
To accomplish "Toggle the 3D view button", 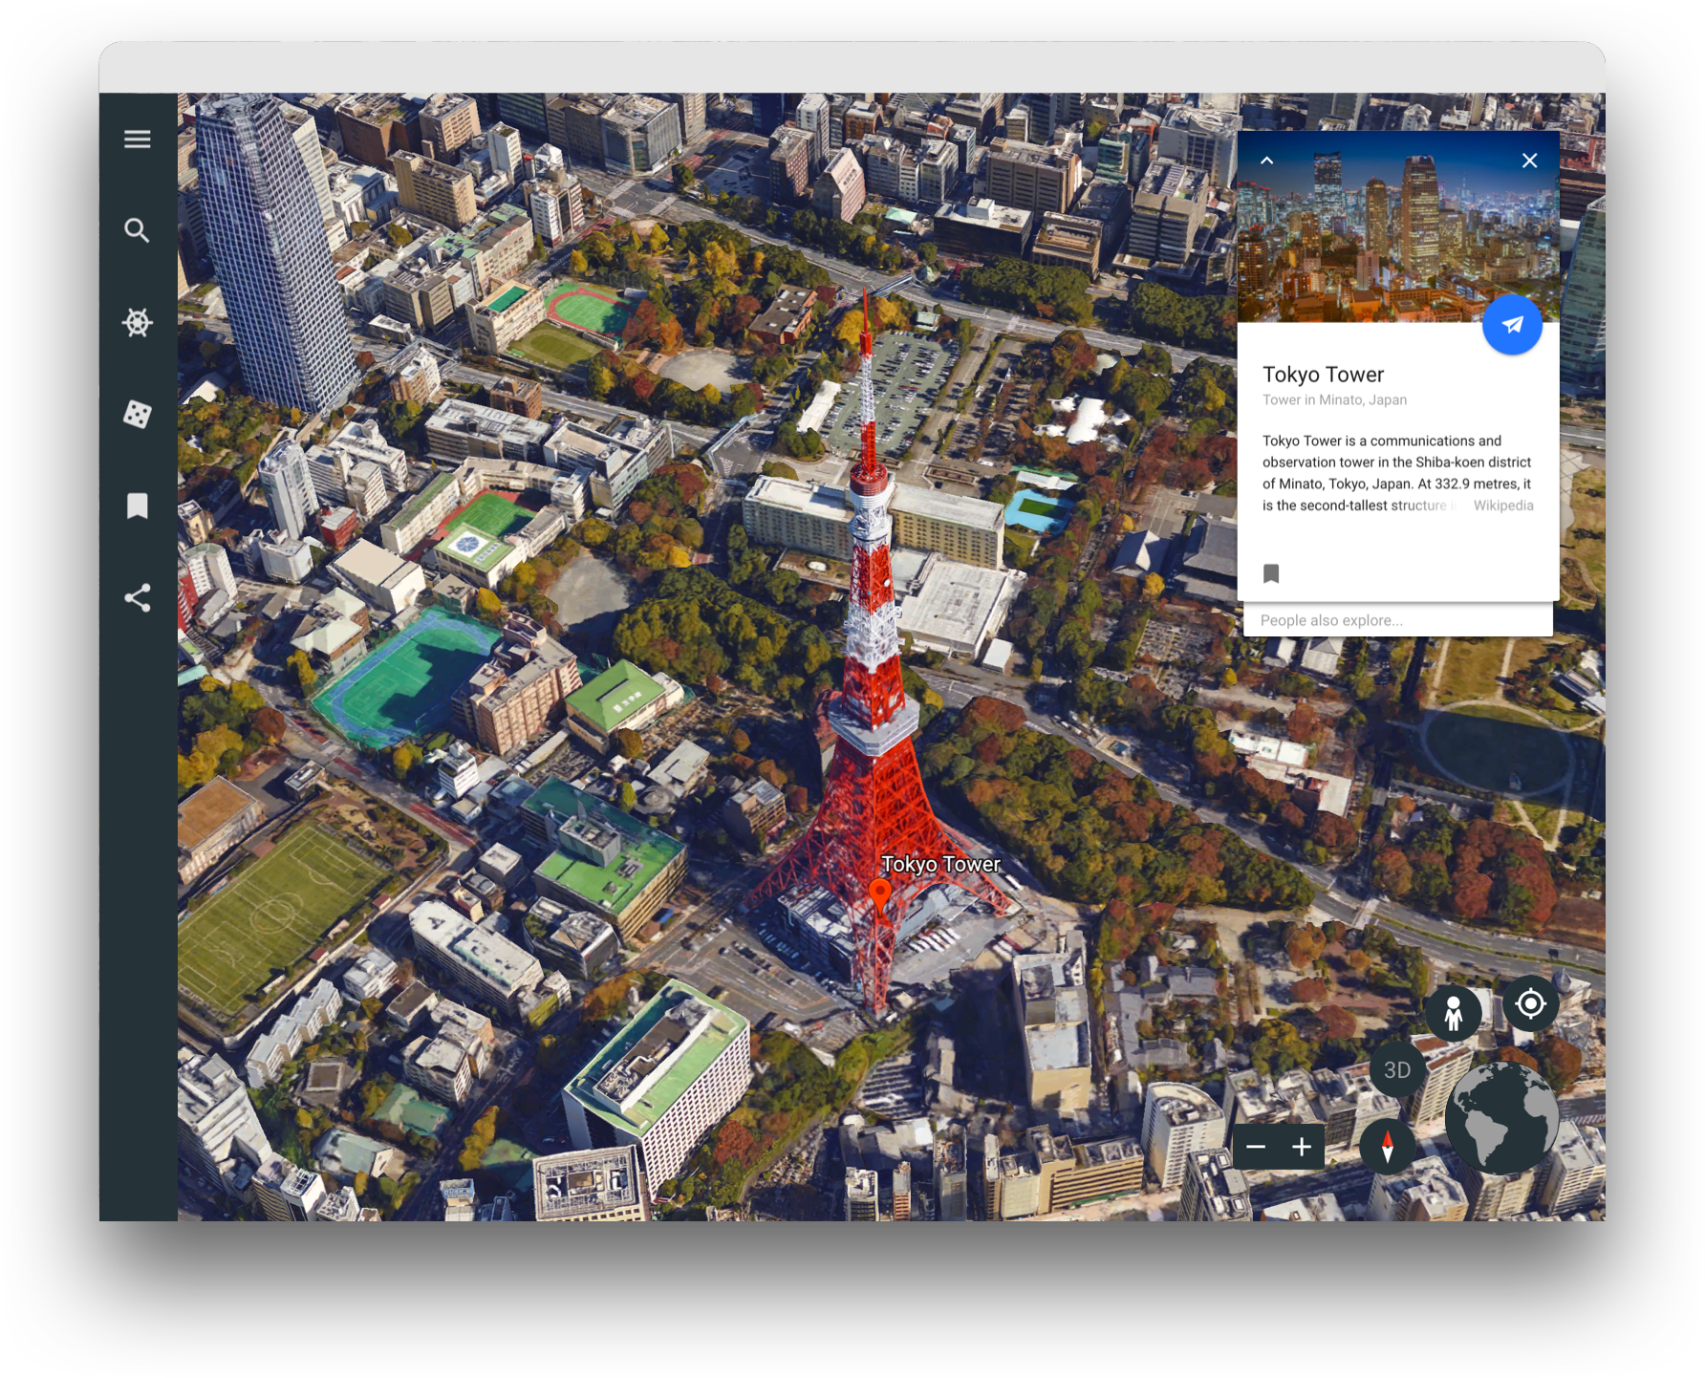I will pos(1397,1070).
